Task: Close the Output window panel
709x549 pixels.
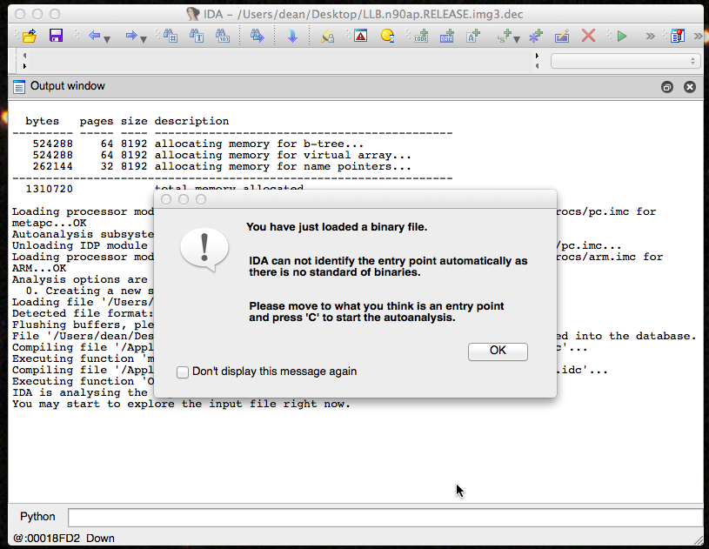Action: point(690,87)
